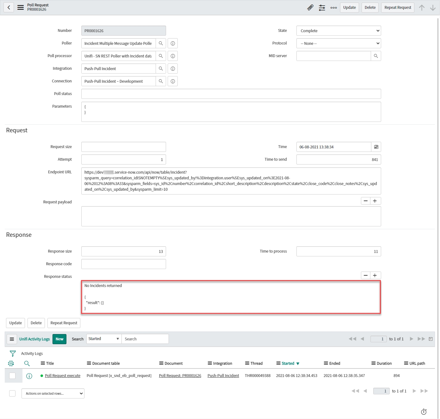440x419 pixels.
Task: Open the Time calendar picker icon
Action: tap(376, 147)
